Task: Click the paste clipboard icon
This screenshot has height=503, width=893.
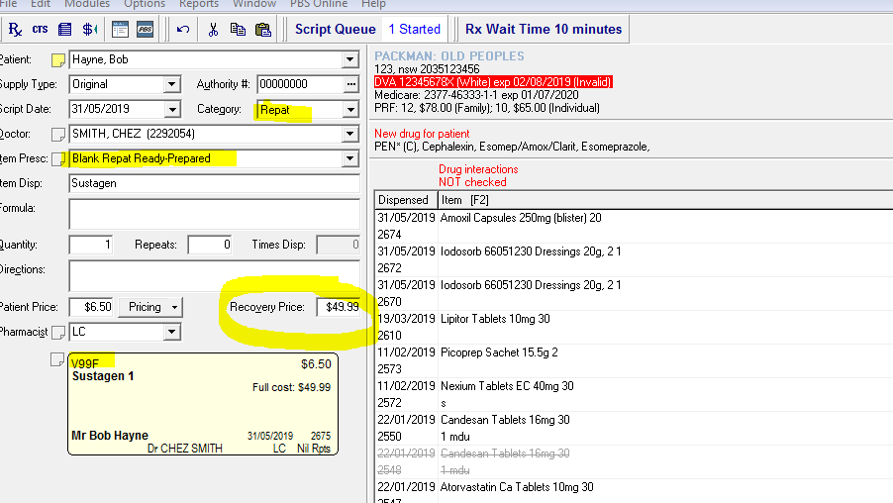Action: point(263,30)
